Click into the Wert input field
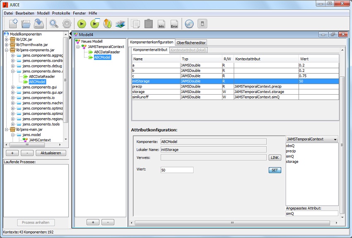The height and width of the screenshot is (238, 352). (177, 170)
